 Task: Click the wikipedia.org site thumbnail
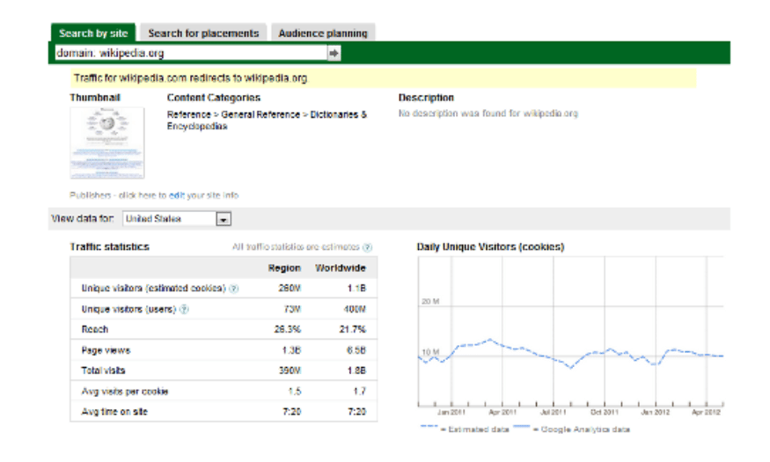tap(107, 143)
